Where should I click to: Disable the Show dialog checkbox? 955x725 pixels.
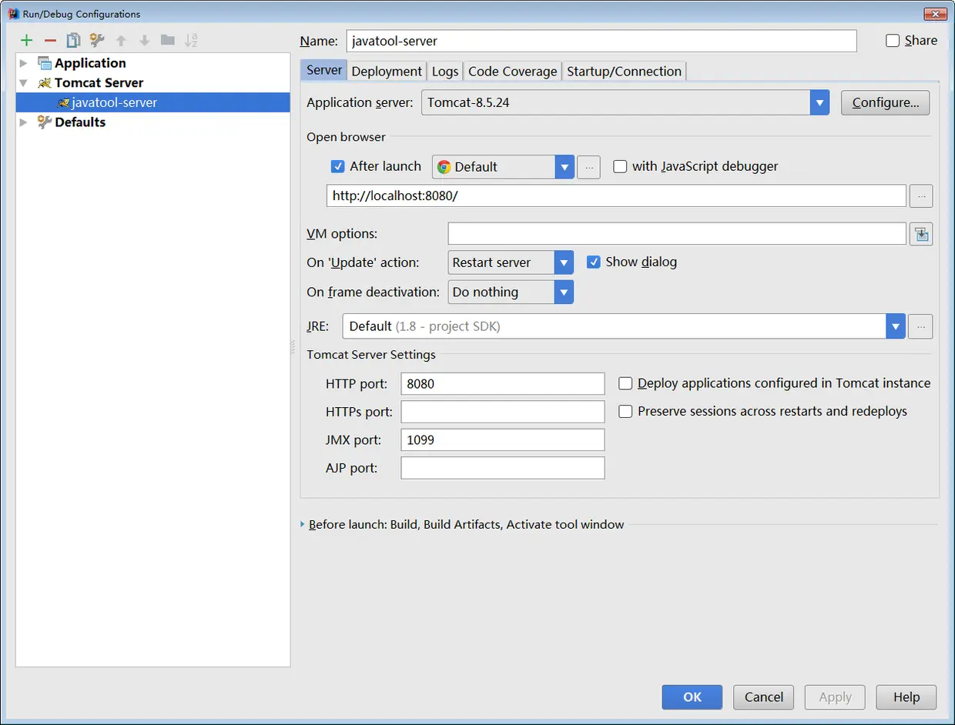pos(594,262)
